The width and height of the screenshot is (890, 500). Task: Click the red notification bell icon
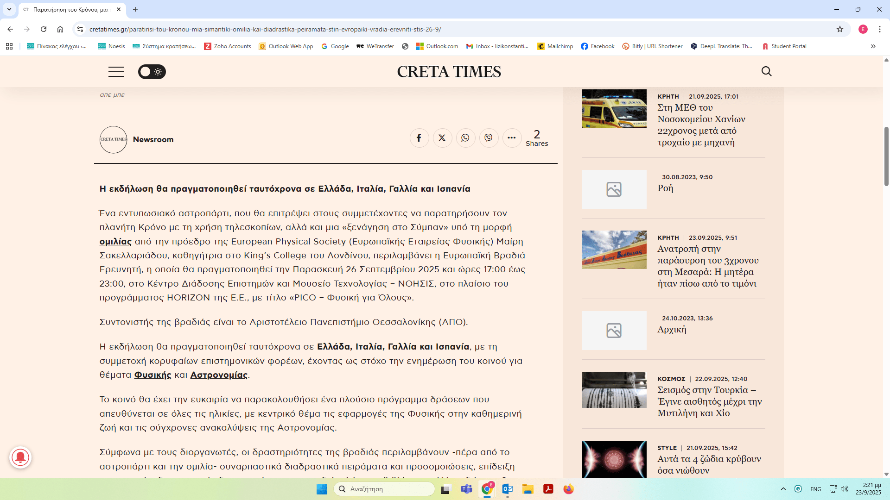coord(20,457)
